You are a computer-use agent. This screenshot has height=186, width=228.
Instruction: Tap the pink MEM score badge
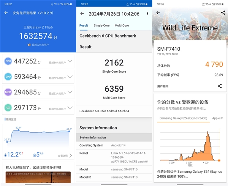pyautogui.click(x=8, y=92)
